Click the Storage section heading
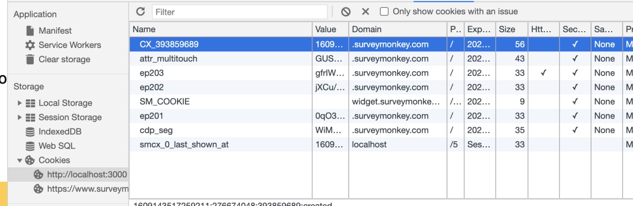The image size is (633, 206). point(29,86)
